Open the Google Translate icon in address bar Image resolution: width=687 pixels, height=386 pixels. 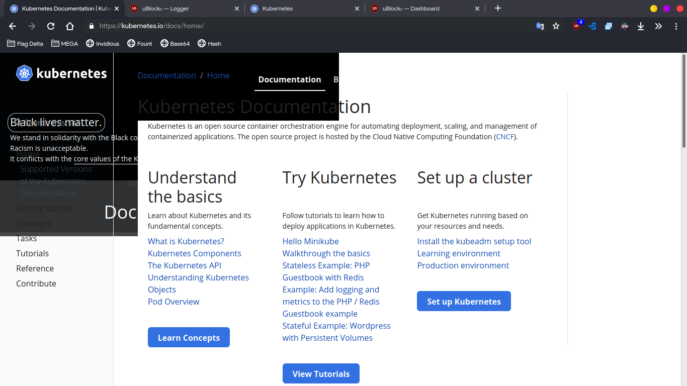(x=540, y=26)
